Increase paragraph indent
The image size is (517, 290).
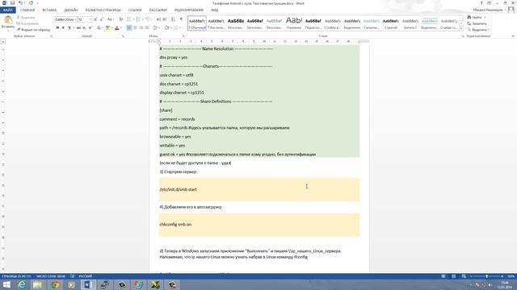(x=165, y=19)
